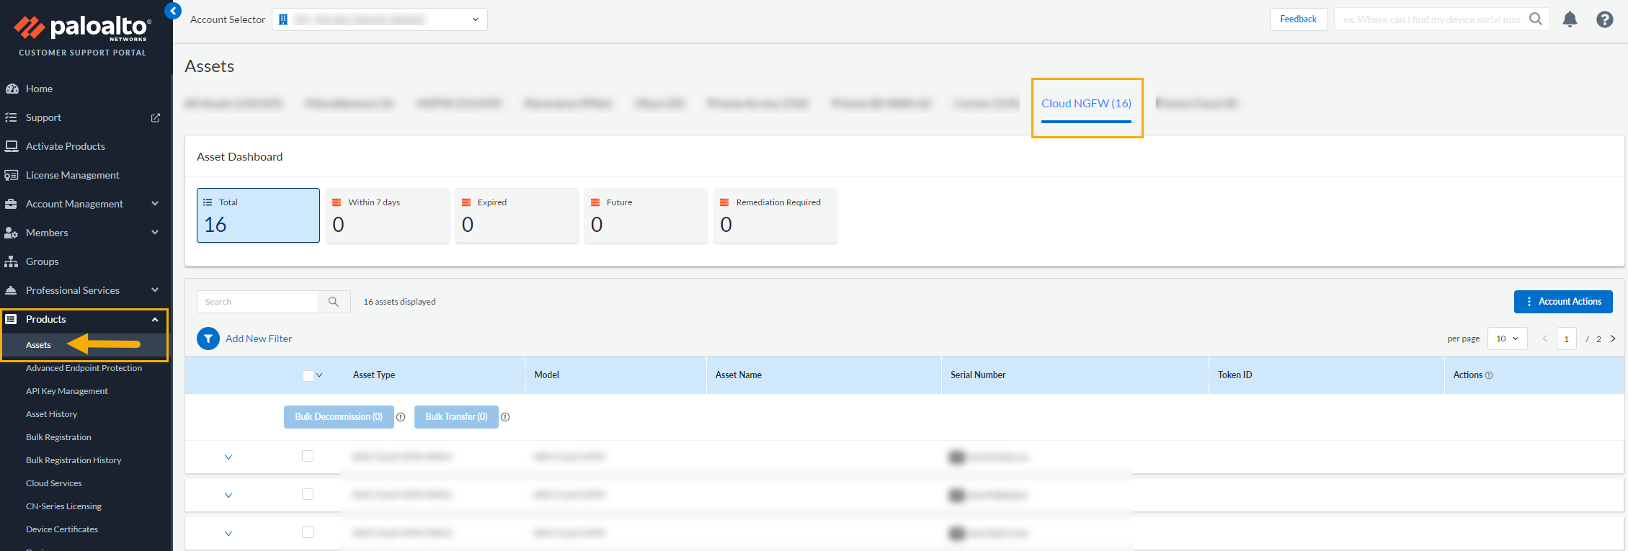Open Asset History in the sidebar
This screenshot has width=1628, height=551.
coord(51,414)
